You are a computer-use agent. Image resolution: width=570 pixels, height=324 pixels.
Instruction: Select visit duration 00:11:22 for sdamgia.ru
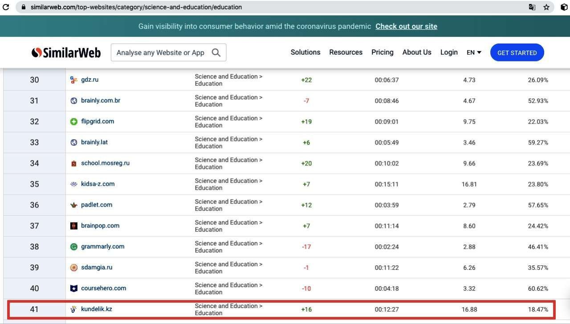click(387, 268)
